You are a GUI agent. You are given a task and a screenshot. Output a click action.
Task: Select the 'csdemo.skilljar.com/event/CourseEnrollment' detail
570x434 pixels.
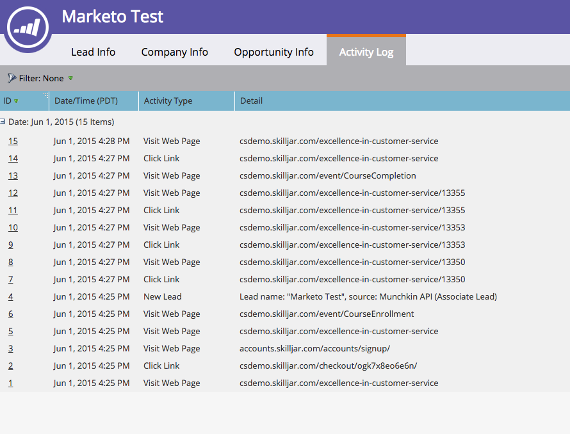(x=327, y=314)
